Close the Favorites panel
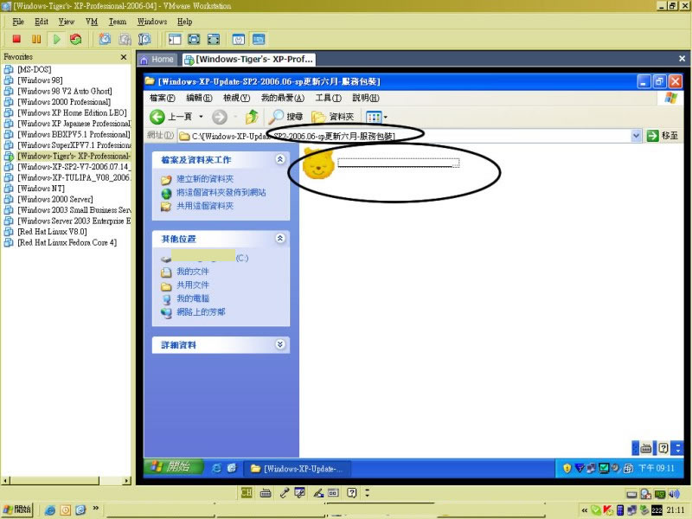This screenshot has width=692, height=519. pos(124,57)
